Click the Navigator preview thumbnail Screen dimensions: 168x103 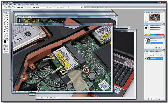click(x=154, y=17)
